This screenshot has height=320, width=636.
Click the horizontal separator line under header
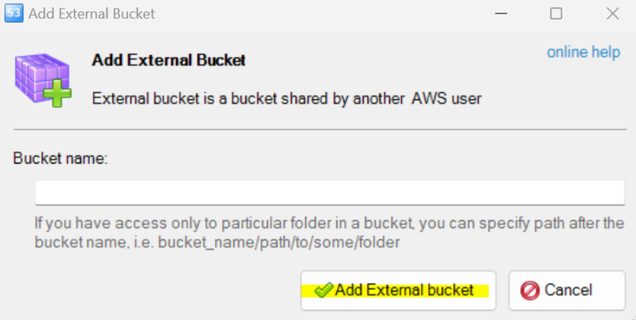(x=320, y=130)
